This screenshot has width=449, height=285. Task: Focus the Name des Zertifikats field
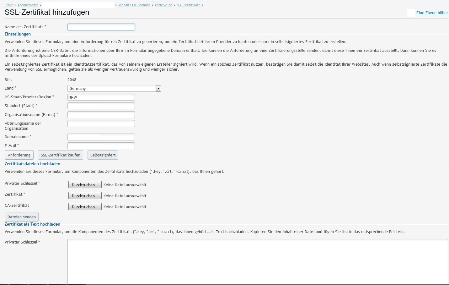[101, 27]
